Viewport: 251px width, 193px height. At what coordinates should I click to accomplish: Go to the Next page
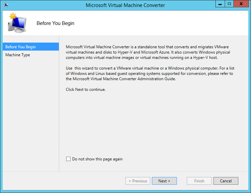tap(164, 181)
